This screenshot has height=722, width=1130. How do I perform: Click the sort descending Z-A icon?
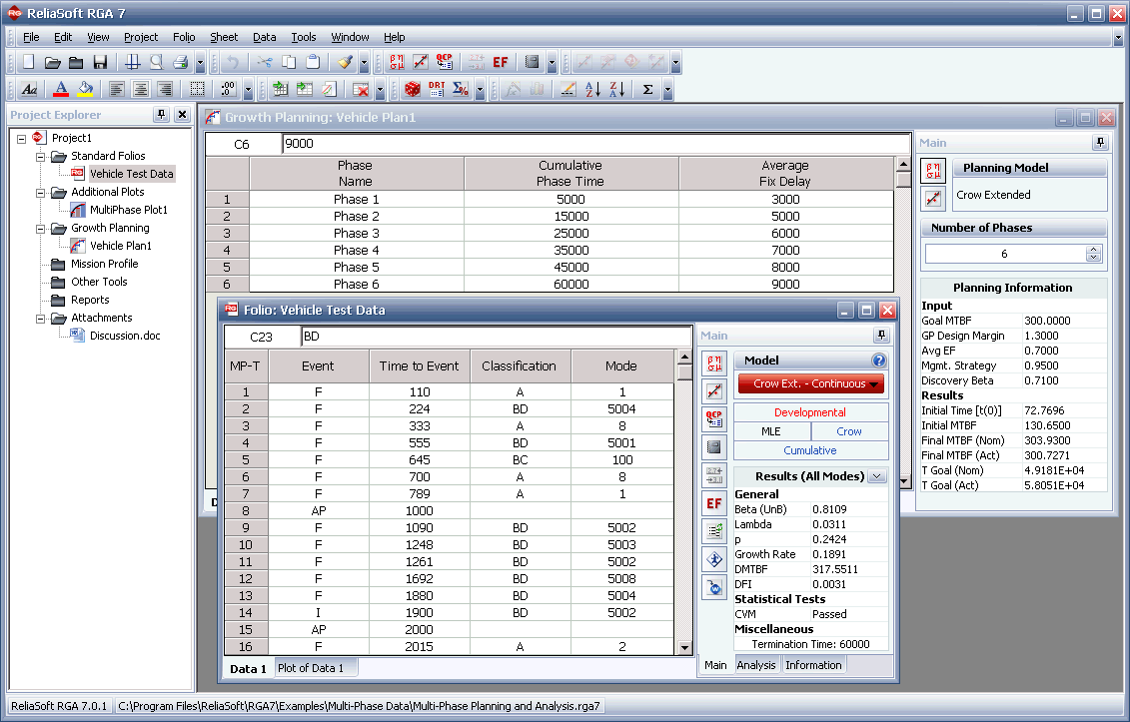(616, 89)
